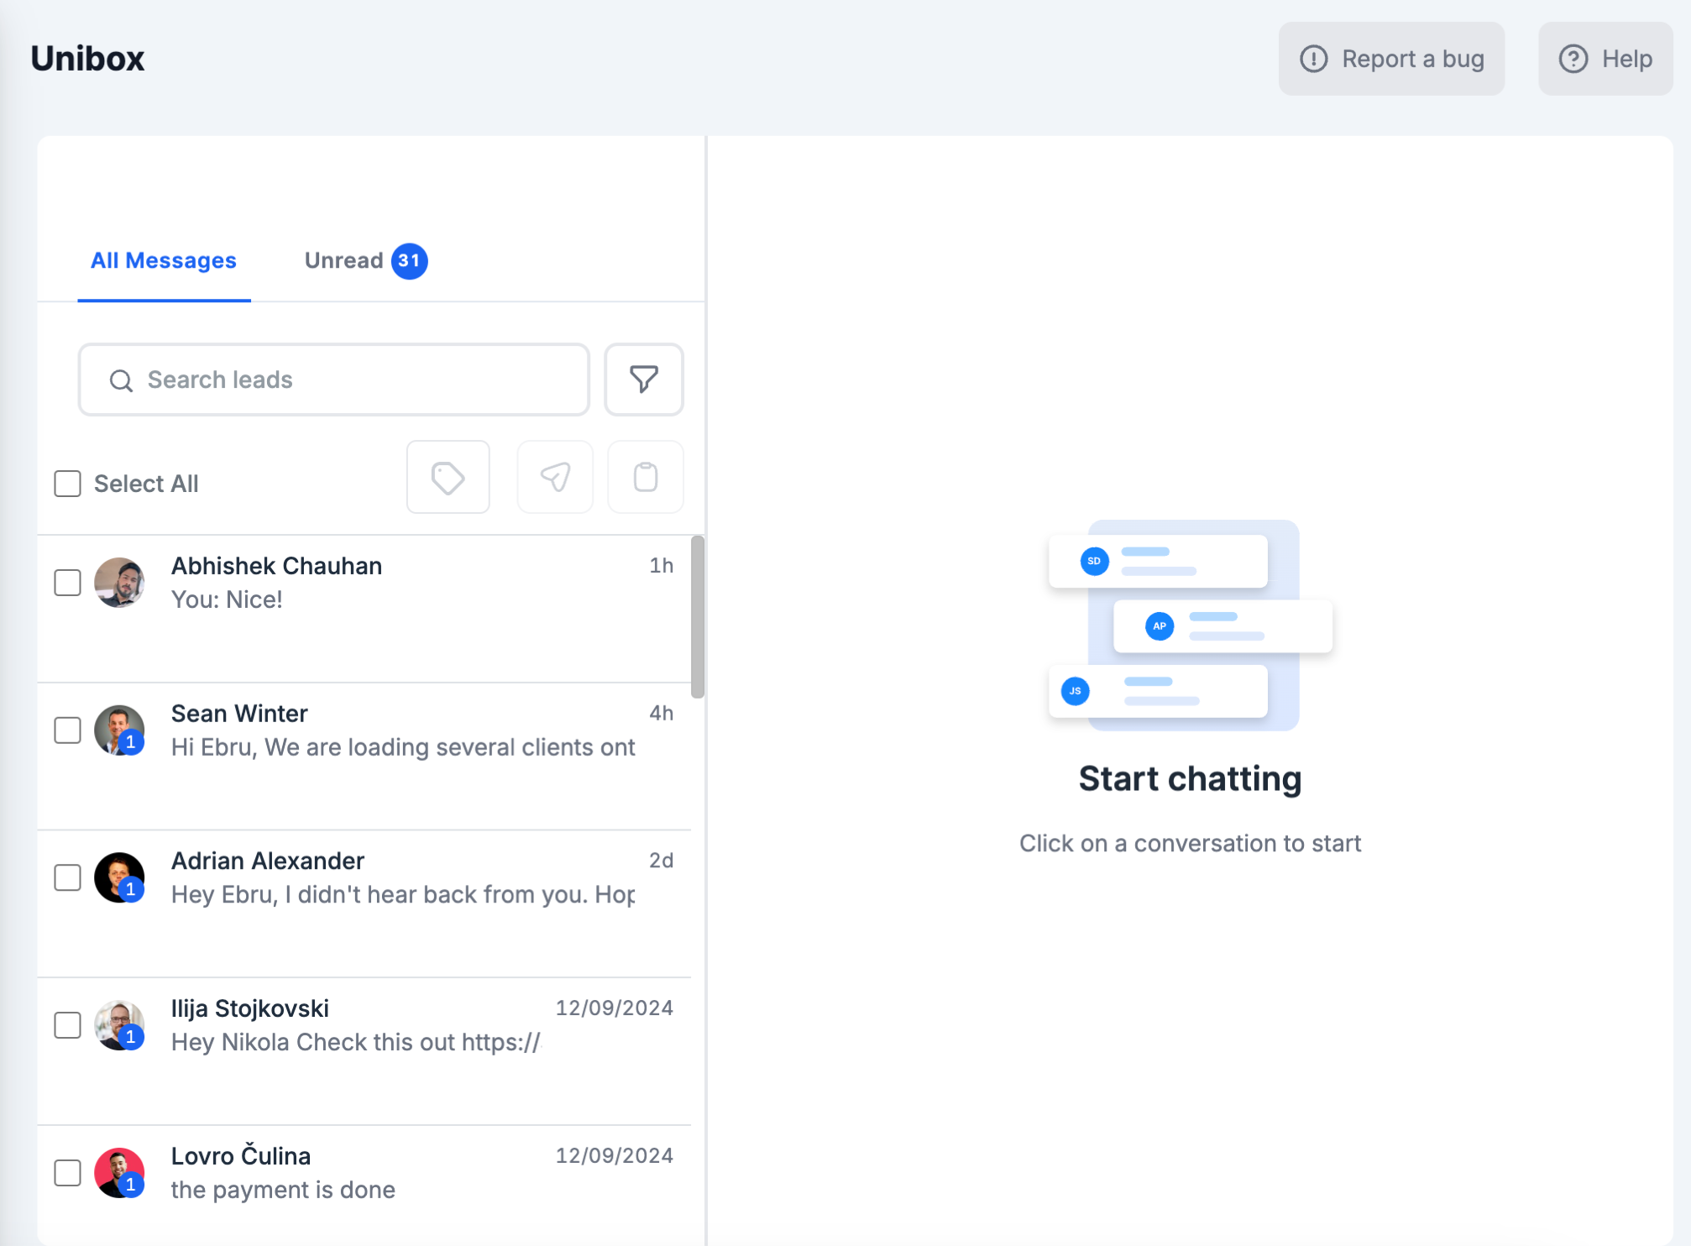Tick the checkbox for Abhishek Chauhan
Image resolution: width=1691 pixels, height=1246 pixels.
(68, 583)
